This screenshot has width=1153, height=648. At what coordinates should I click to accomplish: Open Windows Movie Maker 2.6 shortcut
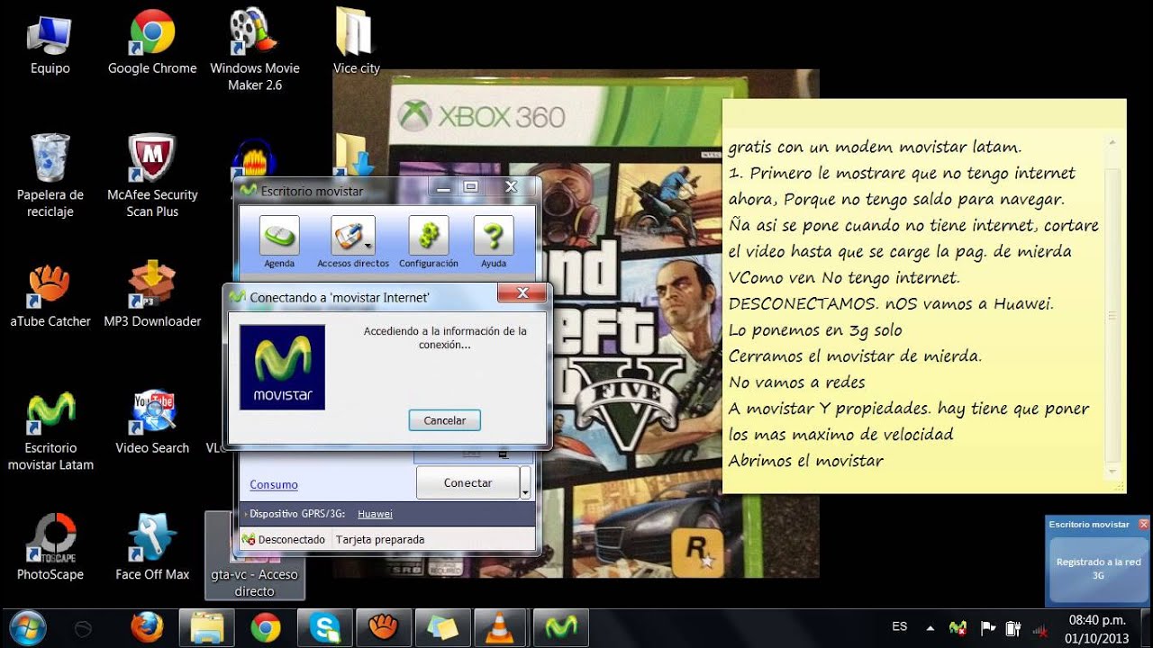pos(255,49)
